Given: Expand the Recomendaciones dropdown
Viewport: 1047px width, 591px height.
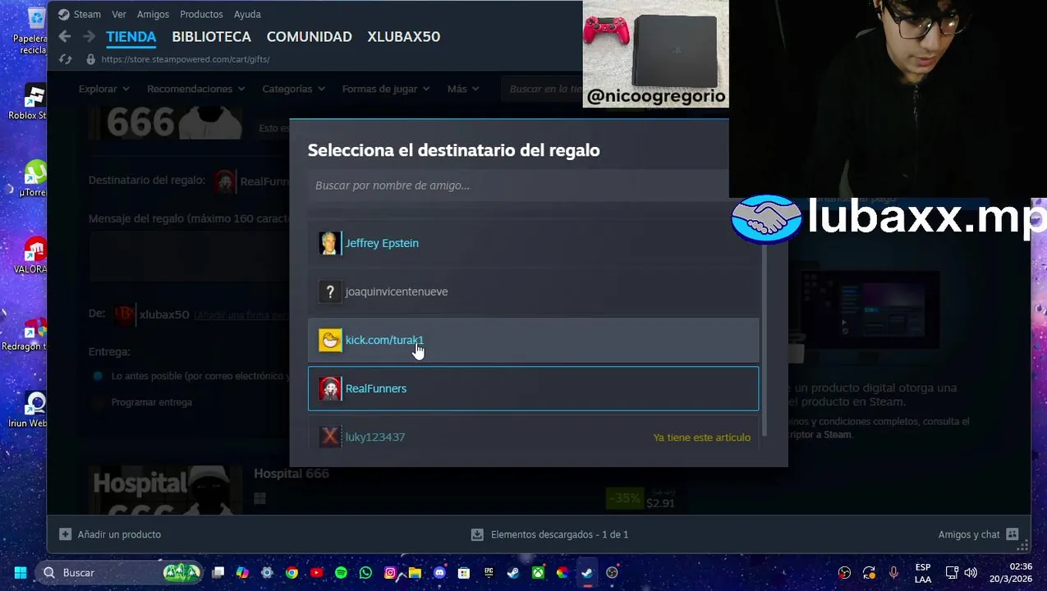Looking at the screenshot, I should click(196, 89).
